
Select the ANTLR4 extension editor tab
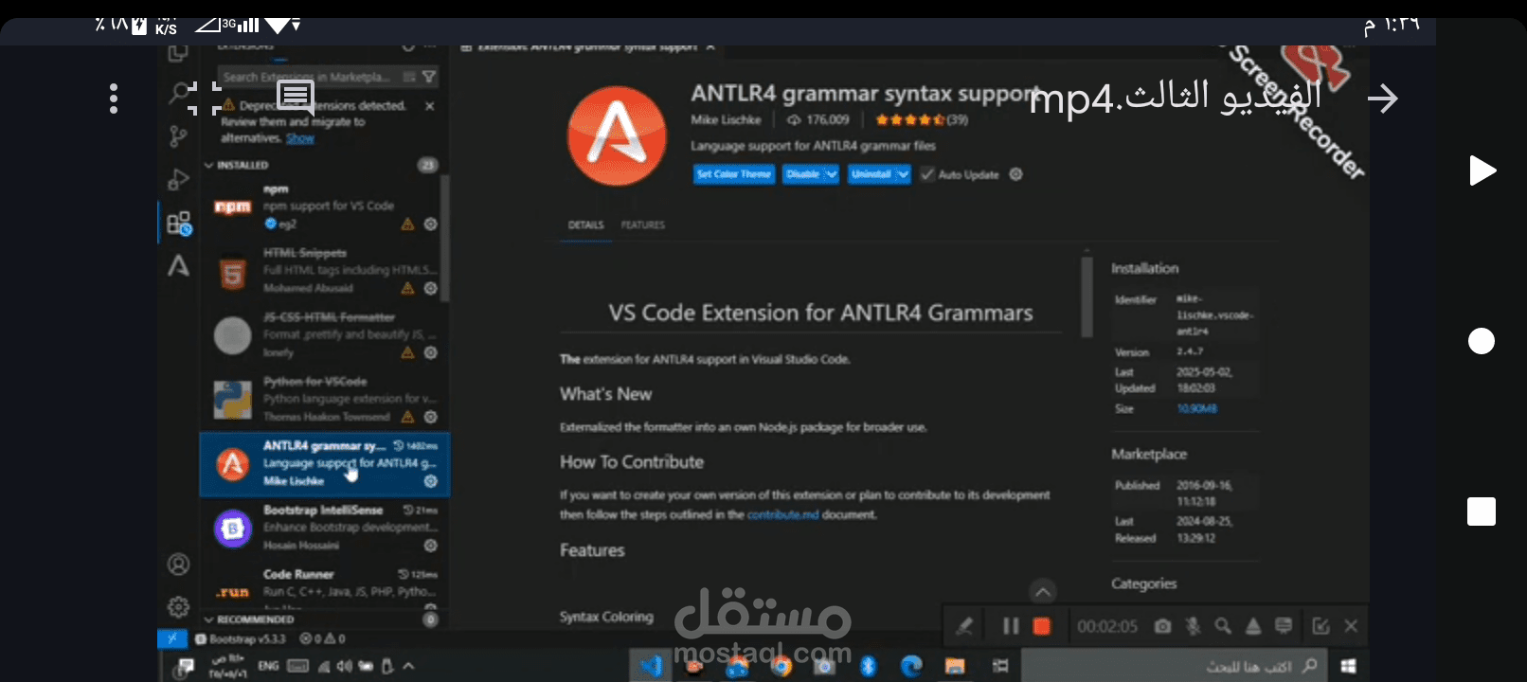(x=588, y=46)
